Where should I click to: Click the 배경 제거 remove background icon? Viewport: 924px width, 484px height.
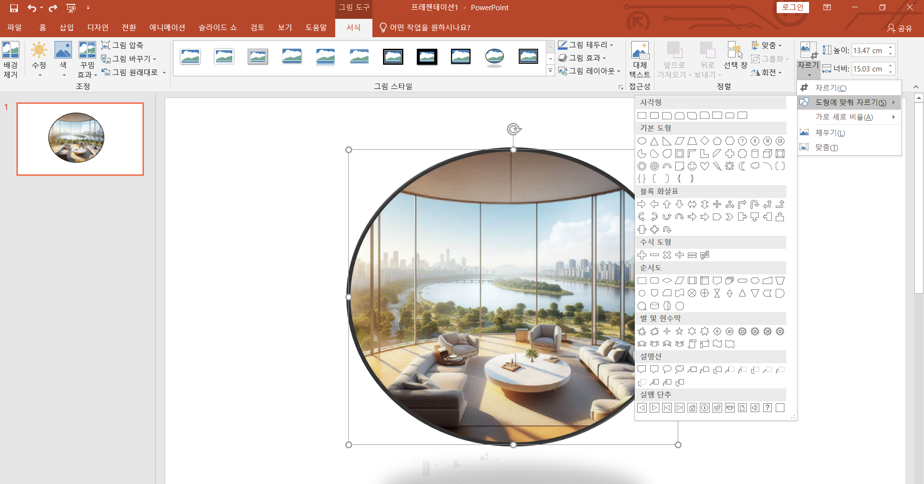coord(11,60)
